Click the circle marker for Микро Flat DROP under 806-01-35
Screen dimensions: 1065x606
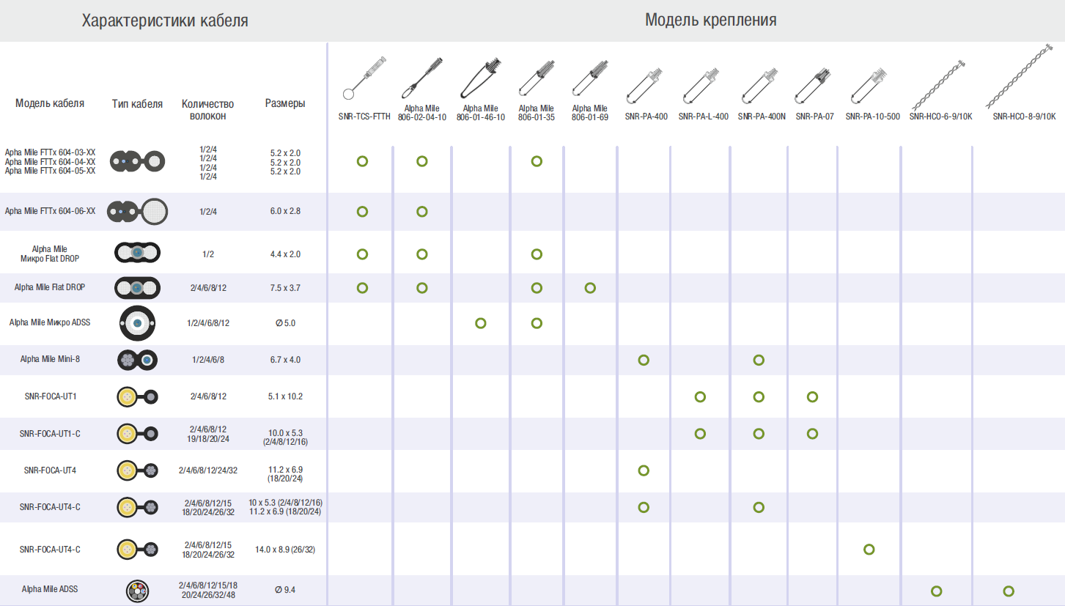pos(537,254)
